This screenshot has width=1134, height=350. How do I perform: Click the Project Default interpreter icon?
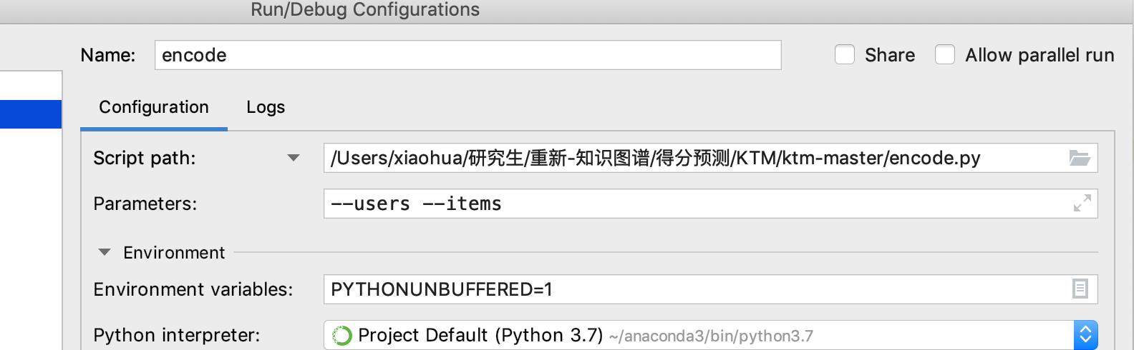(342, 335)
